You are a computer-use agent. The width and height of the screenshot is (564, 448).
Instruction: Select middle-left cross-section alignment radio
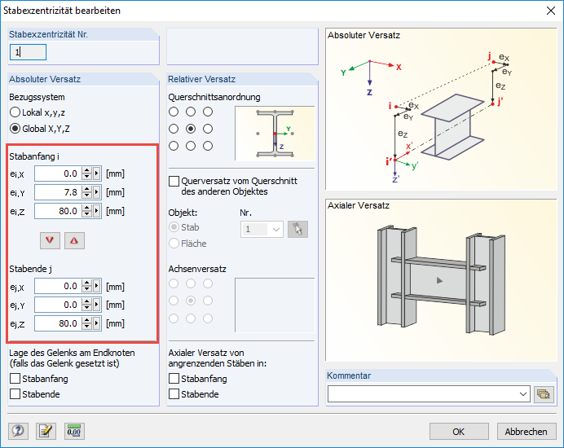174,129
